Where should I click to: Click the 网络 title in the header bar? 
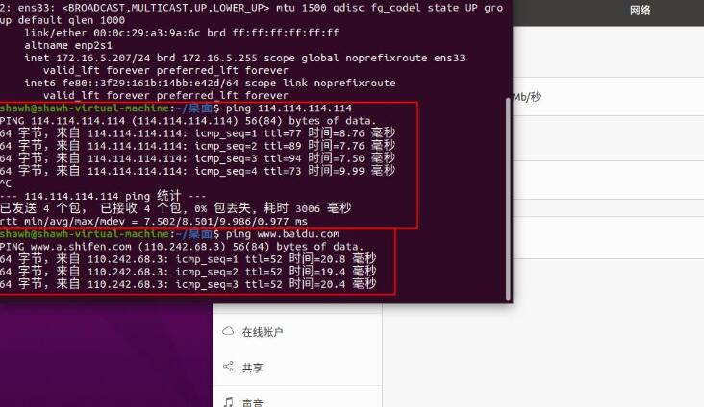[x=640, y=11]
